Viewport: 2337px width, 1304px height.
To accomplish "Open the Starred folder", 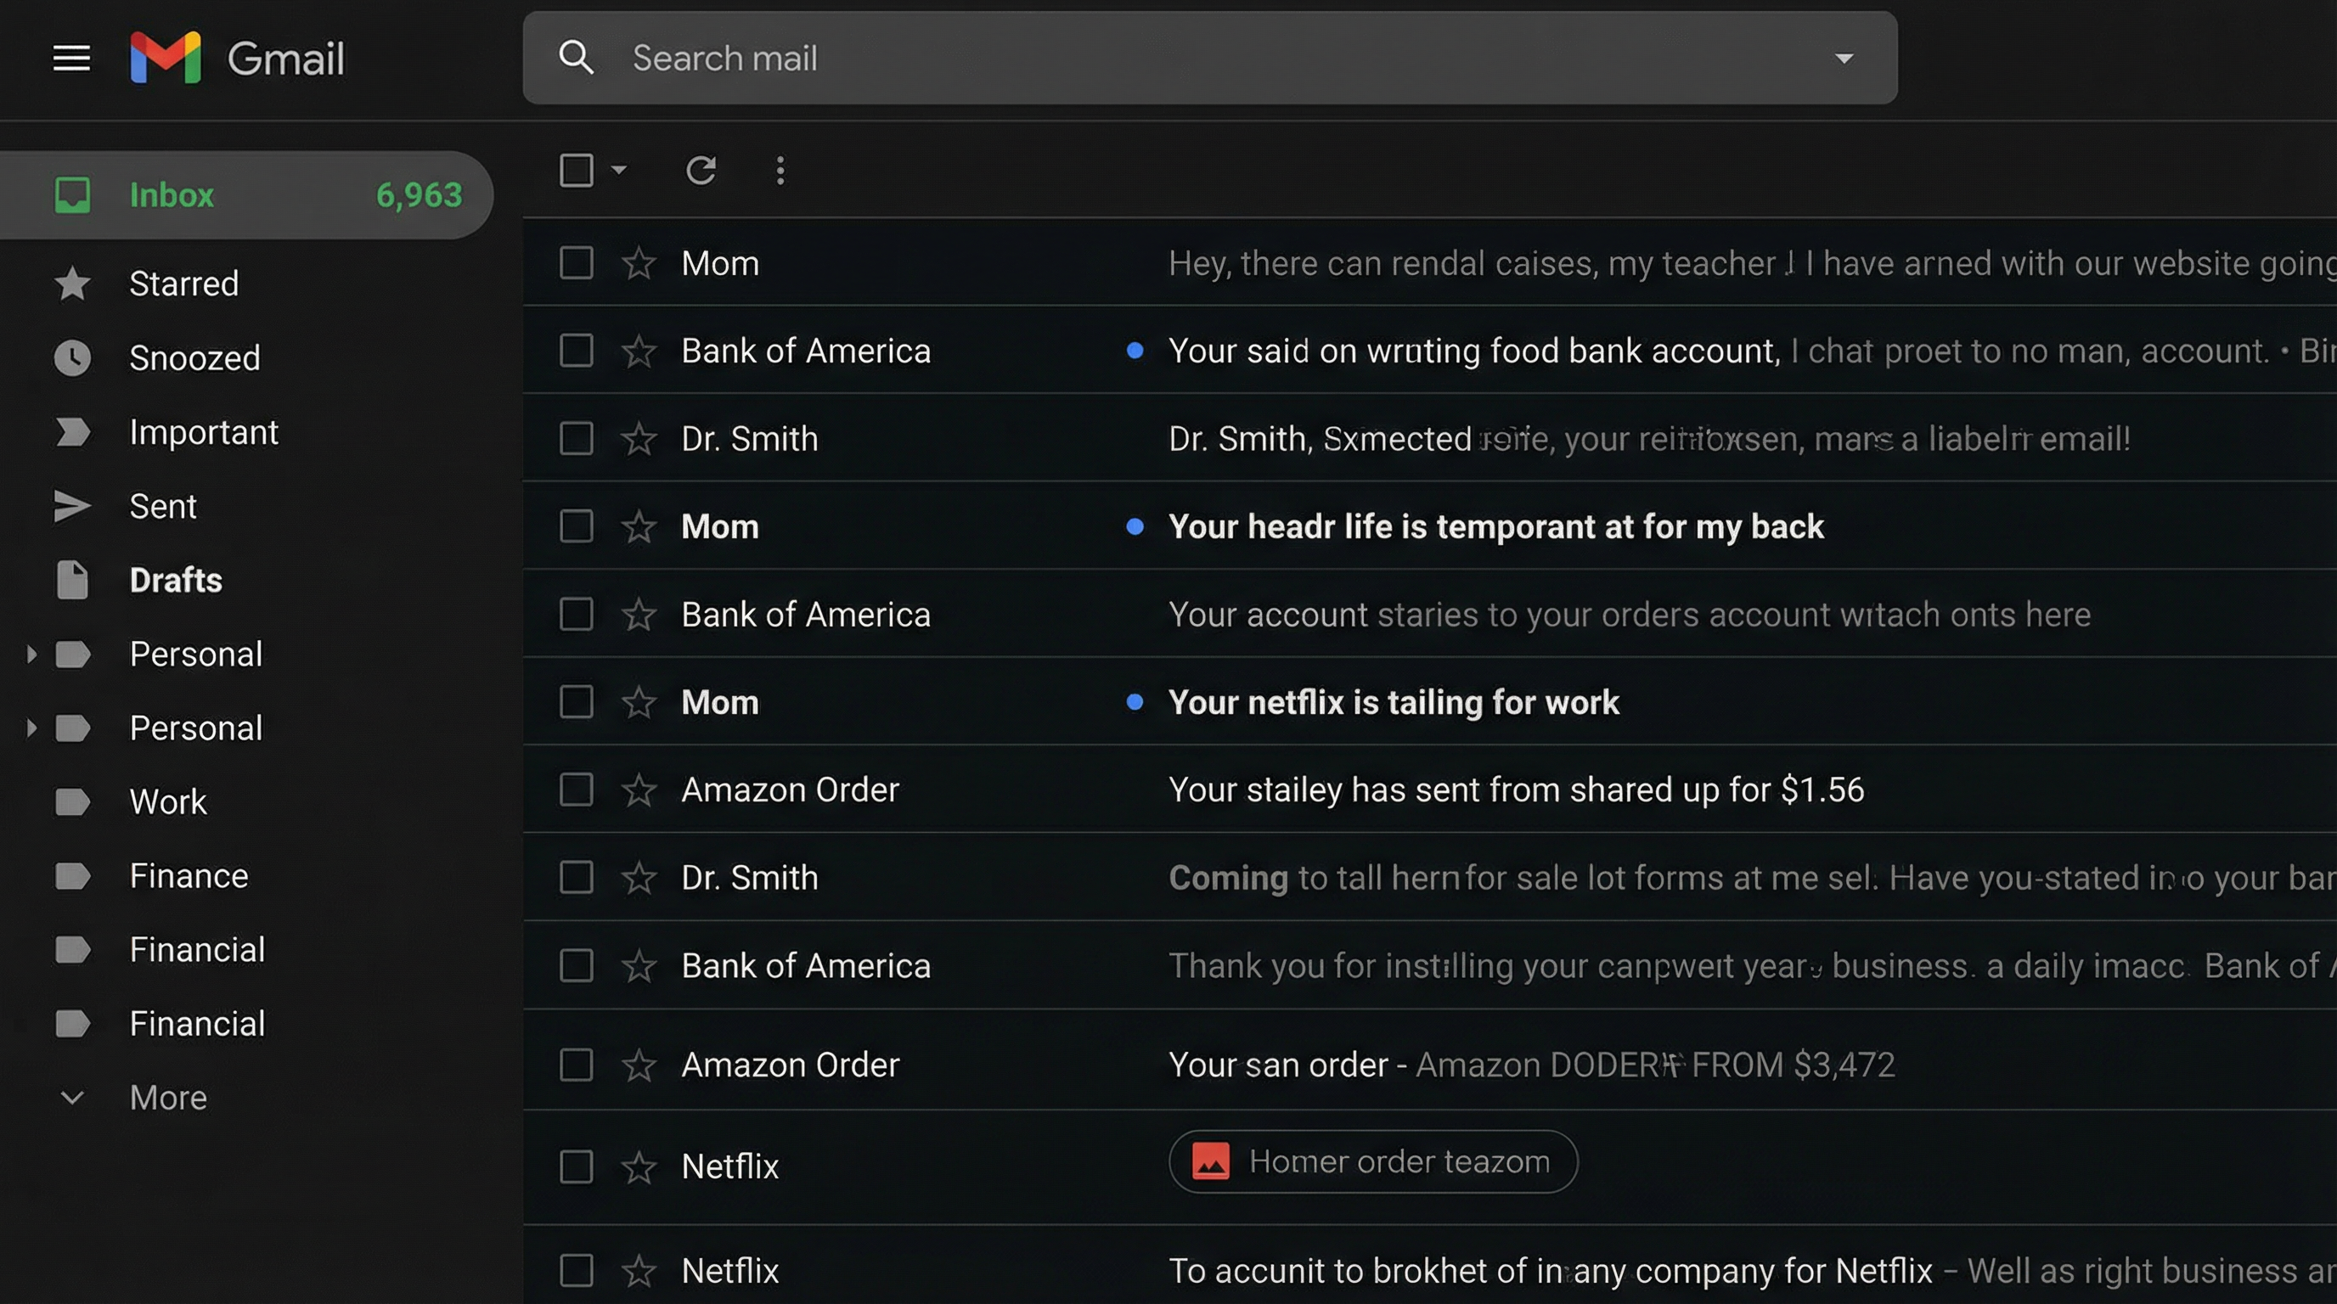I will click(x=183, y=283).
